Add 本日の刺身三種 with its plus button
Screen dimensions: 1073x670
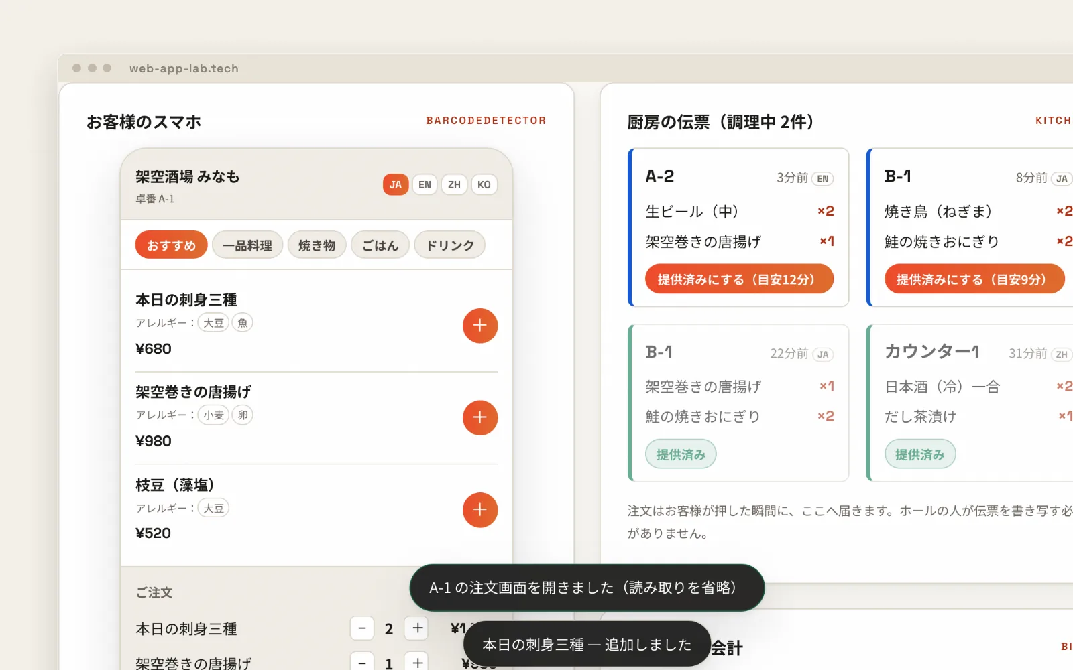coord(480,326)
